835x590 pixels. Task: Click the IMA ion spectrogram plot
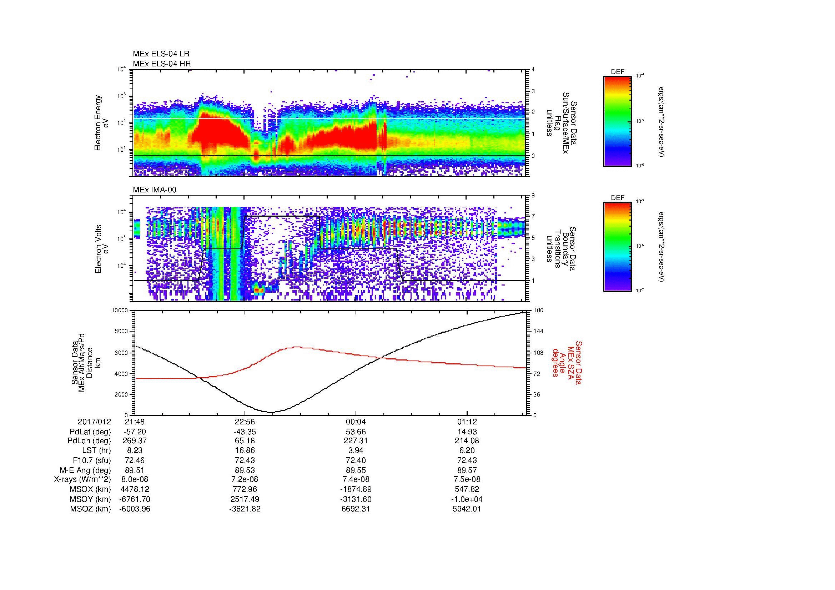pos(329,249)
